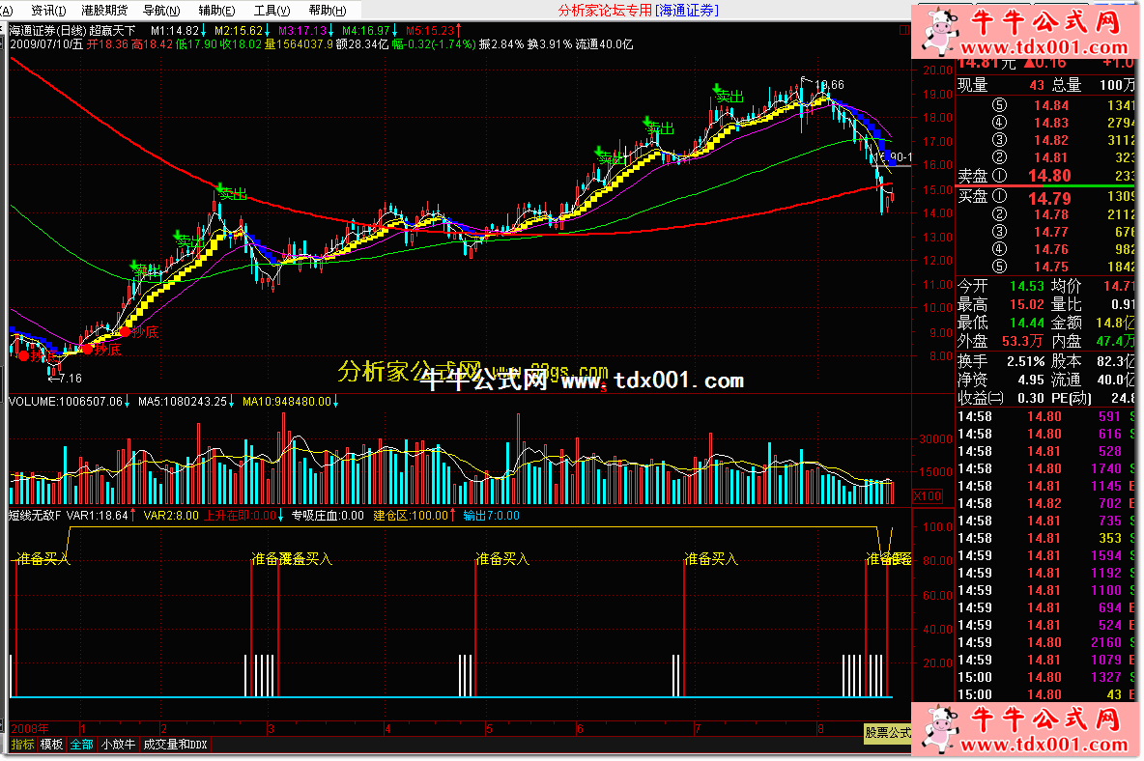Viewport: 1144px width, 761px height.
Task: Click the 最高 15.02 quote value
Action: point(1026,305)
